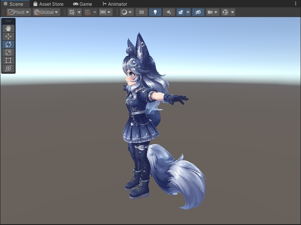This screenshot has height=225, width=301.
Task: Select the Rect transform tool
Action: click(8, 60)
